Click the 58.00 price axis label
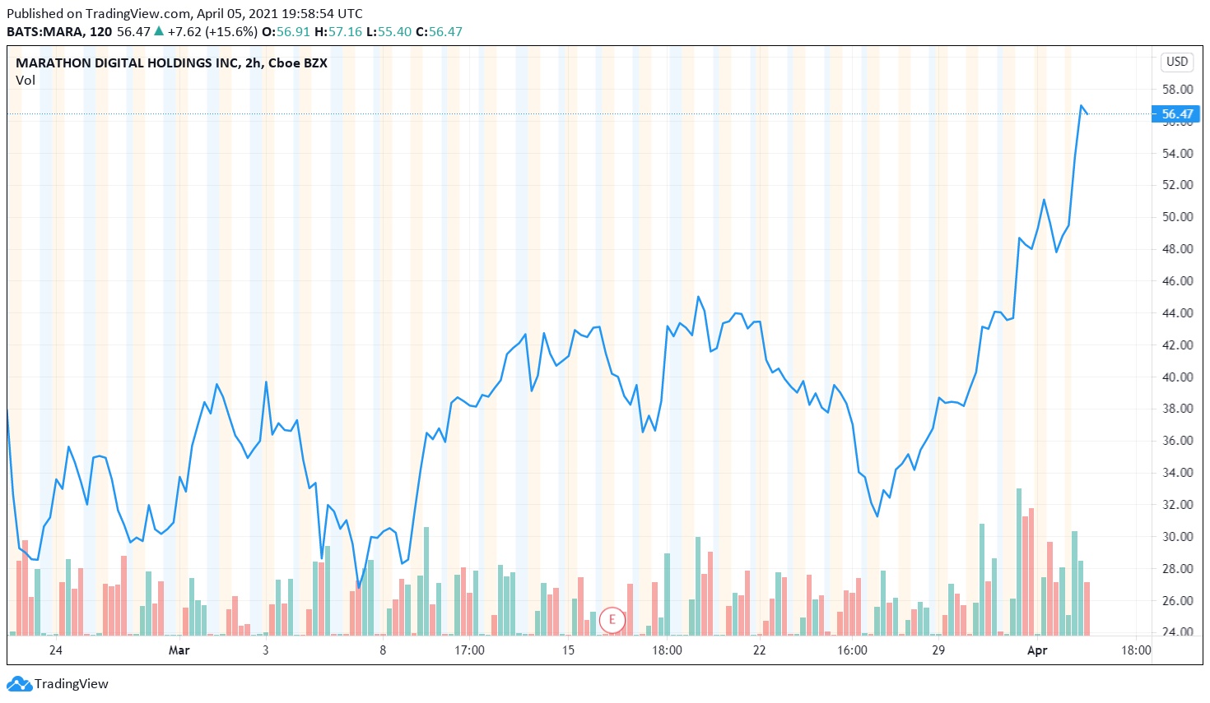The width and height of the screenshot is (1210, 703). 1177,89
